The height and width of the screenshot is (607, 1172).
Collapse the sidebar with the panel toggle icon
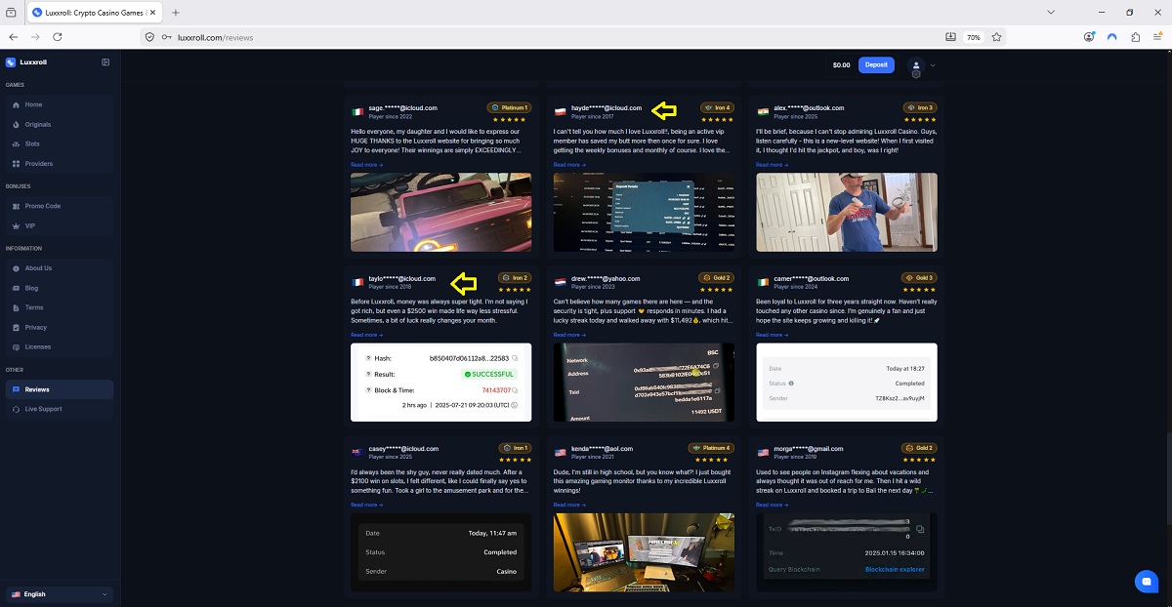[105, 62]
